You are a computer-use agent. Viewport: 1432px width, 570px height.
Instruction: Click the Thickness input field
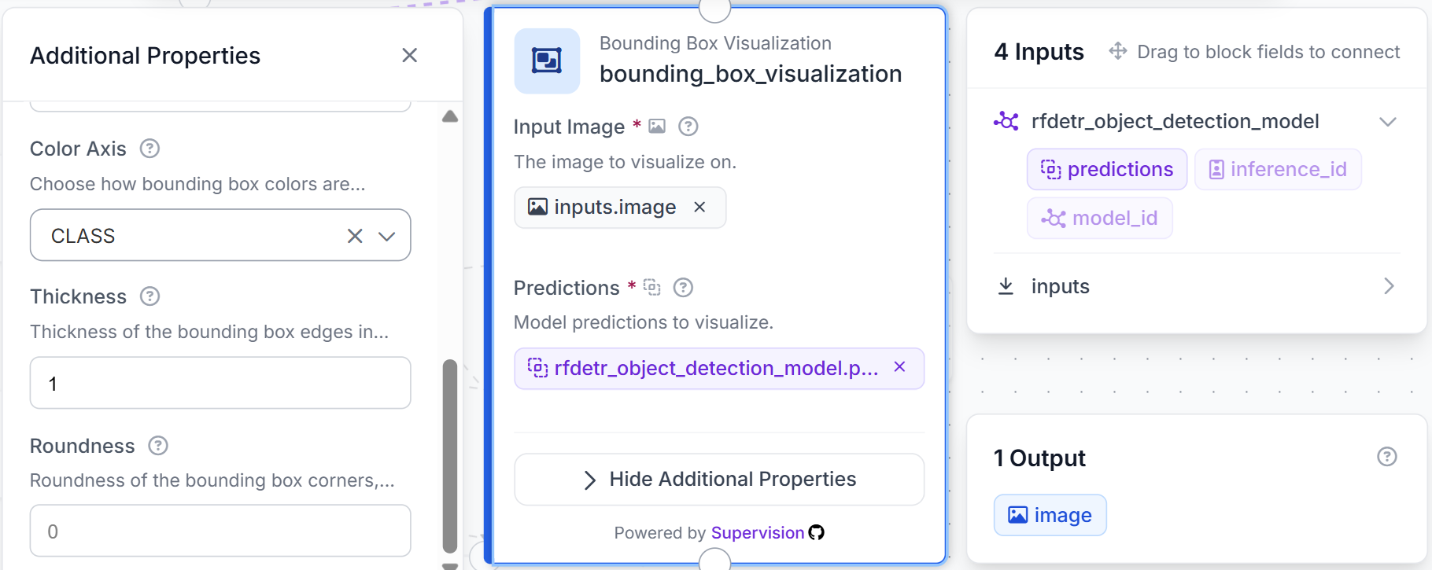pos(220,383)
